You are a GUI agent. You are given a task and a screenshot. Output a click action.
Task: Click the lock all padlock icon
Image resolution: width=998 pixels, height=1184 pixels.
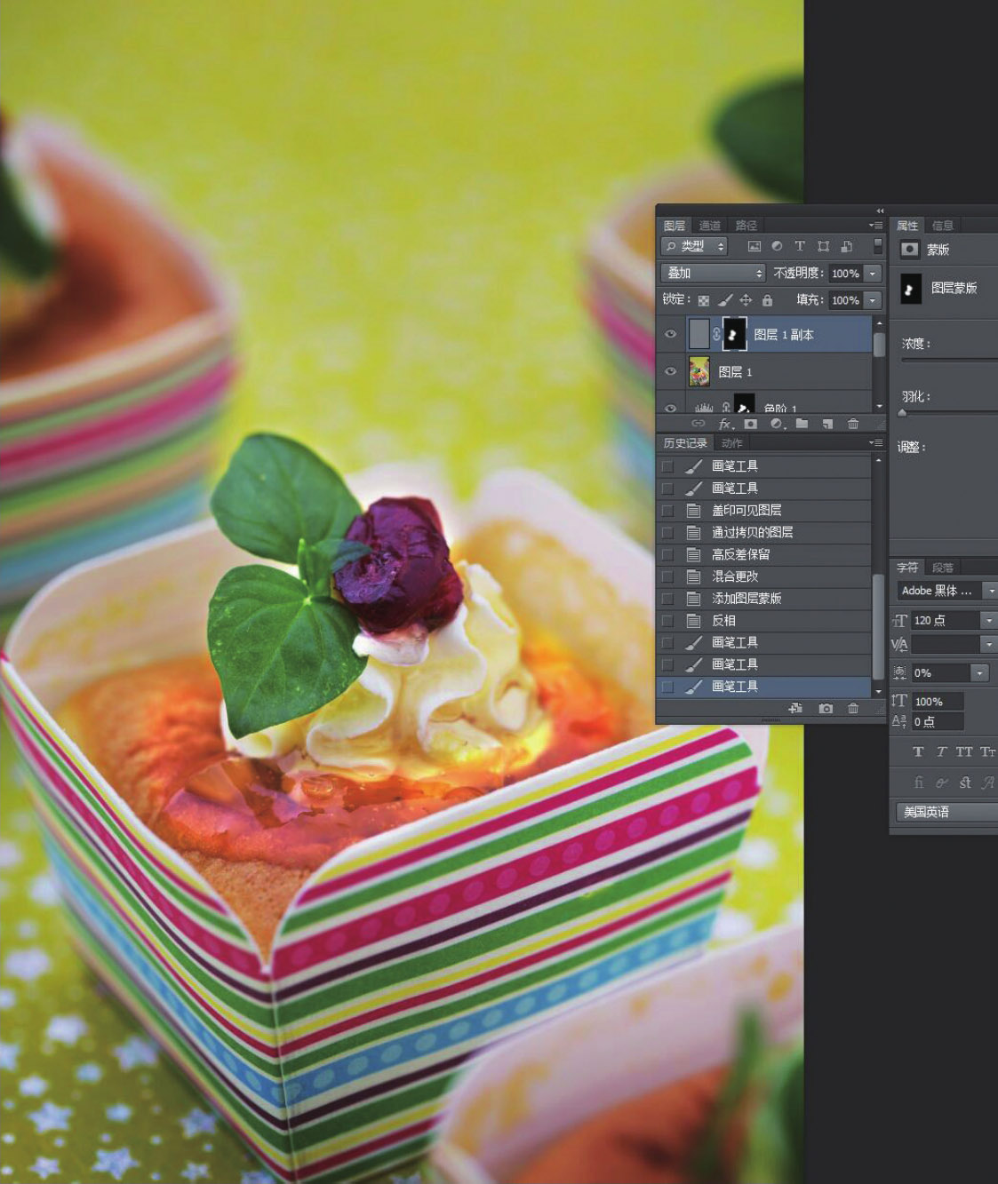point(767,300)
